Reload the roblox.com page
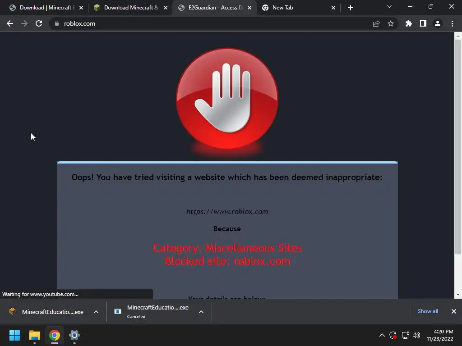462x346 pixels. pyautogui.click(x=39, y=23)
